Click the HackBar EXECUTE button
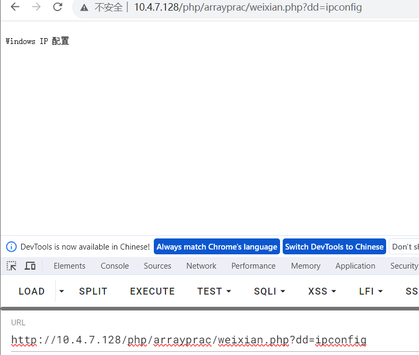This screenshot has height=355, width=419. pyautogui.click(x=152, y=291)
